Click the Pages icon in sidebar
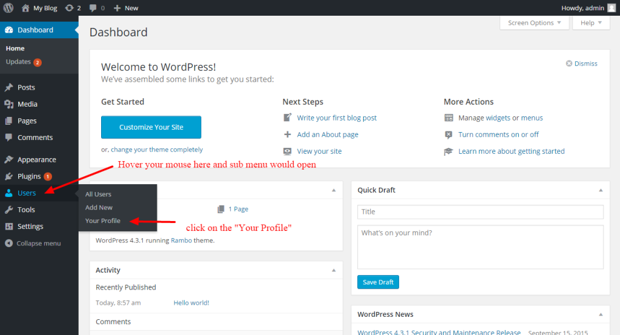 (8, 121)
